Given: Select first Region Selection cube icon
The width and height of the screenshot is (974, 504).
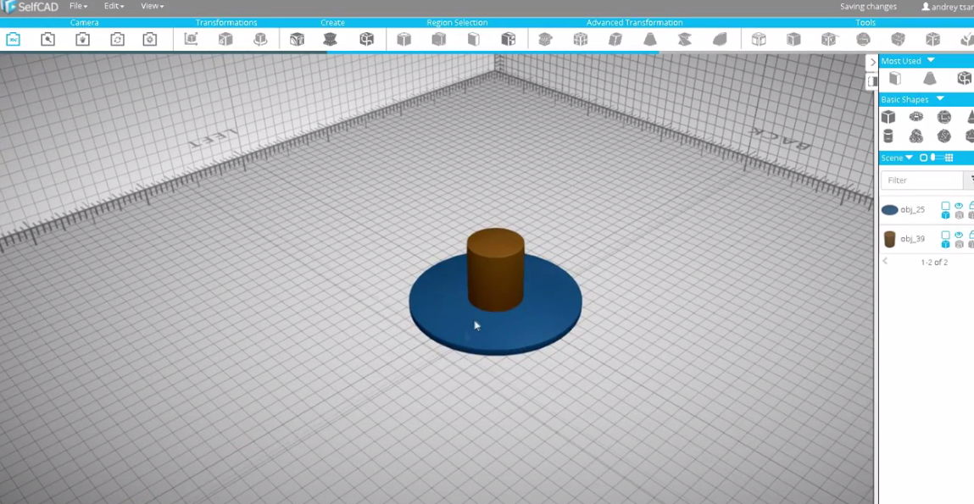Looking at the screenshot, I should click(404, 40).
